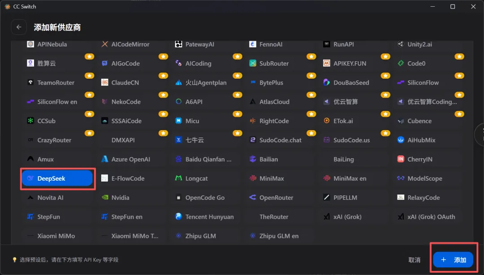Select the APINebula provider icon

tap(30, 44)
